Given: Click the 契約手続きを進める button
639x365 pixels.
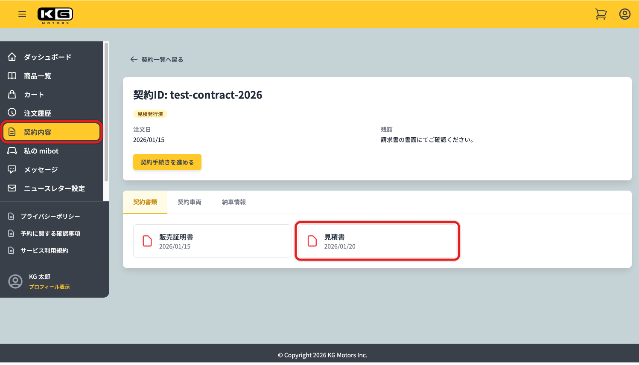Looking at the screenshot, I should click(167, 162).
